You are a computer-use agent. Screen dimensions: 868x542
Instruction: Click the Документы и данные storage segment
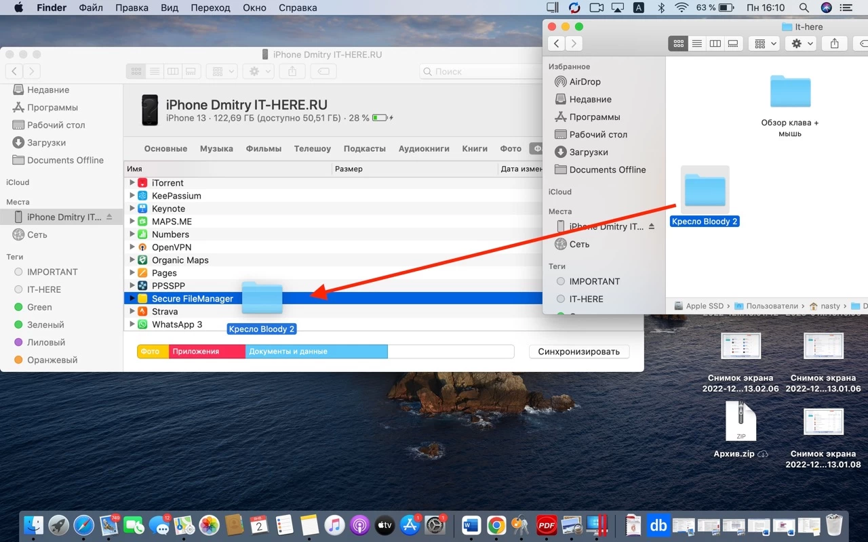tap(316, 352)
